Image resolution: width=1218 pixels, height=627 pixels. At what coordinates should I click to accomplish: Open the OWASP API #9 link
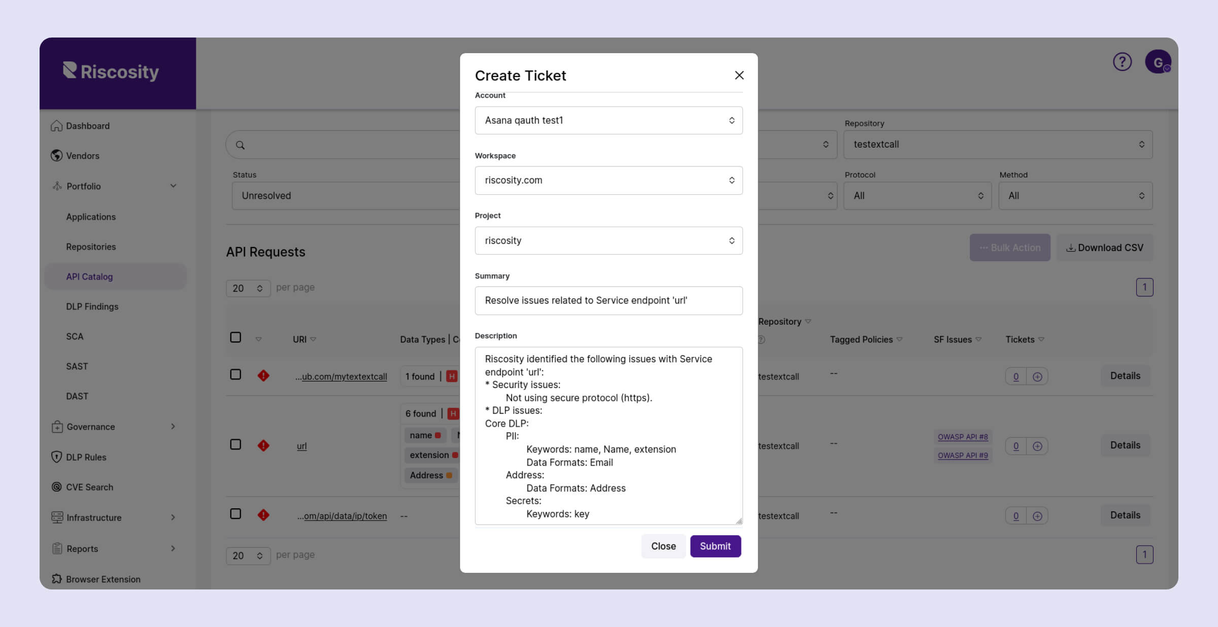click(x=963, y=456)
